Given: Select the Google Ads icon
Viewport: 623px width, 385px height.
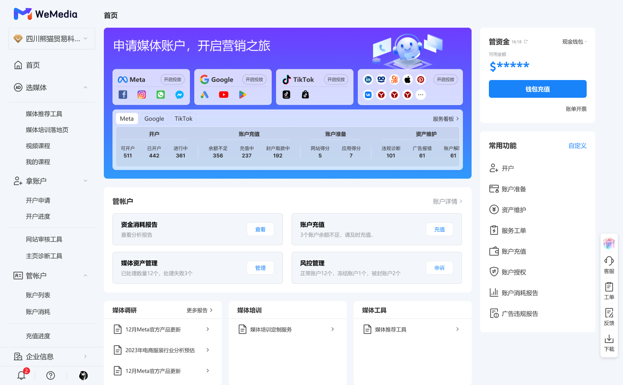Looking at the screenshot, I should [x=205, y=95].
